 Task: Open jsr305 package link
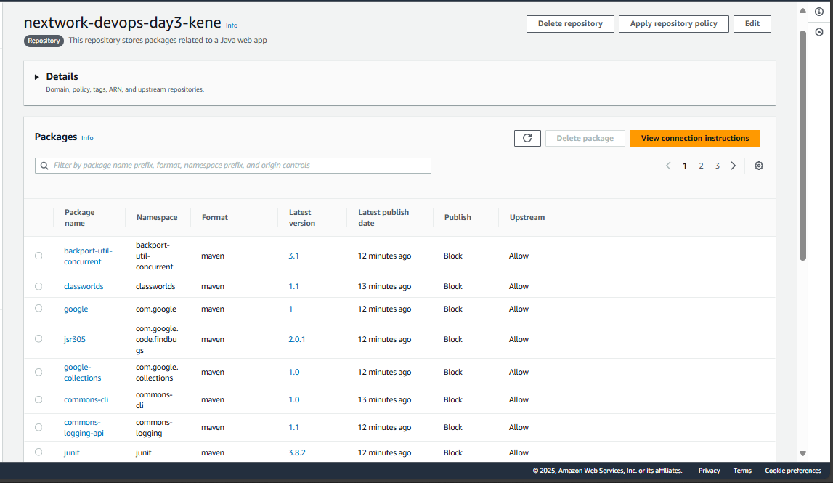[x=74, y=339]
